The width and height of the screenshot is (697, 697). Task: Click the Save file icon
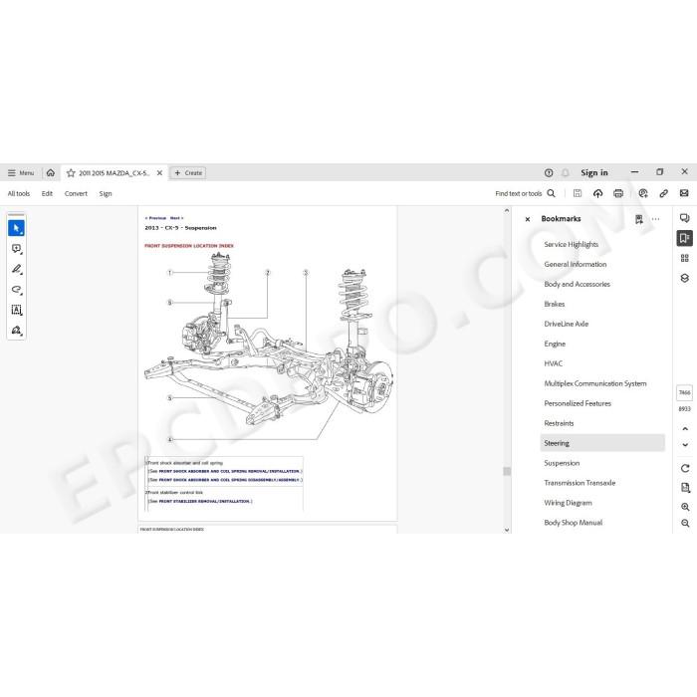pos(578,193)
